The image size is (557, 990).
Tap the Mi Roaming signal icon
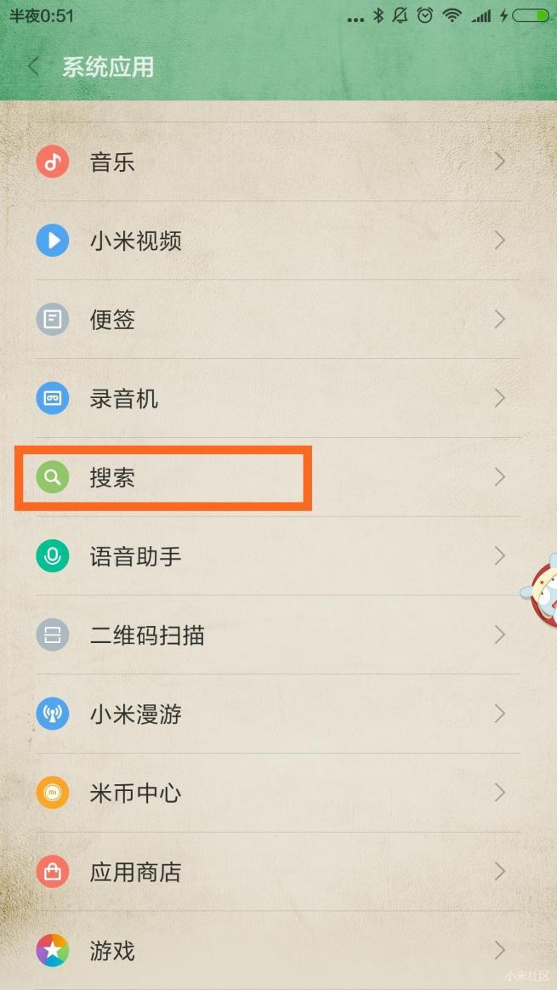tap(53, 714)
